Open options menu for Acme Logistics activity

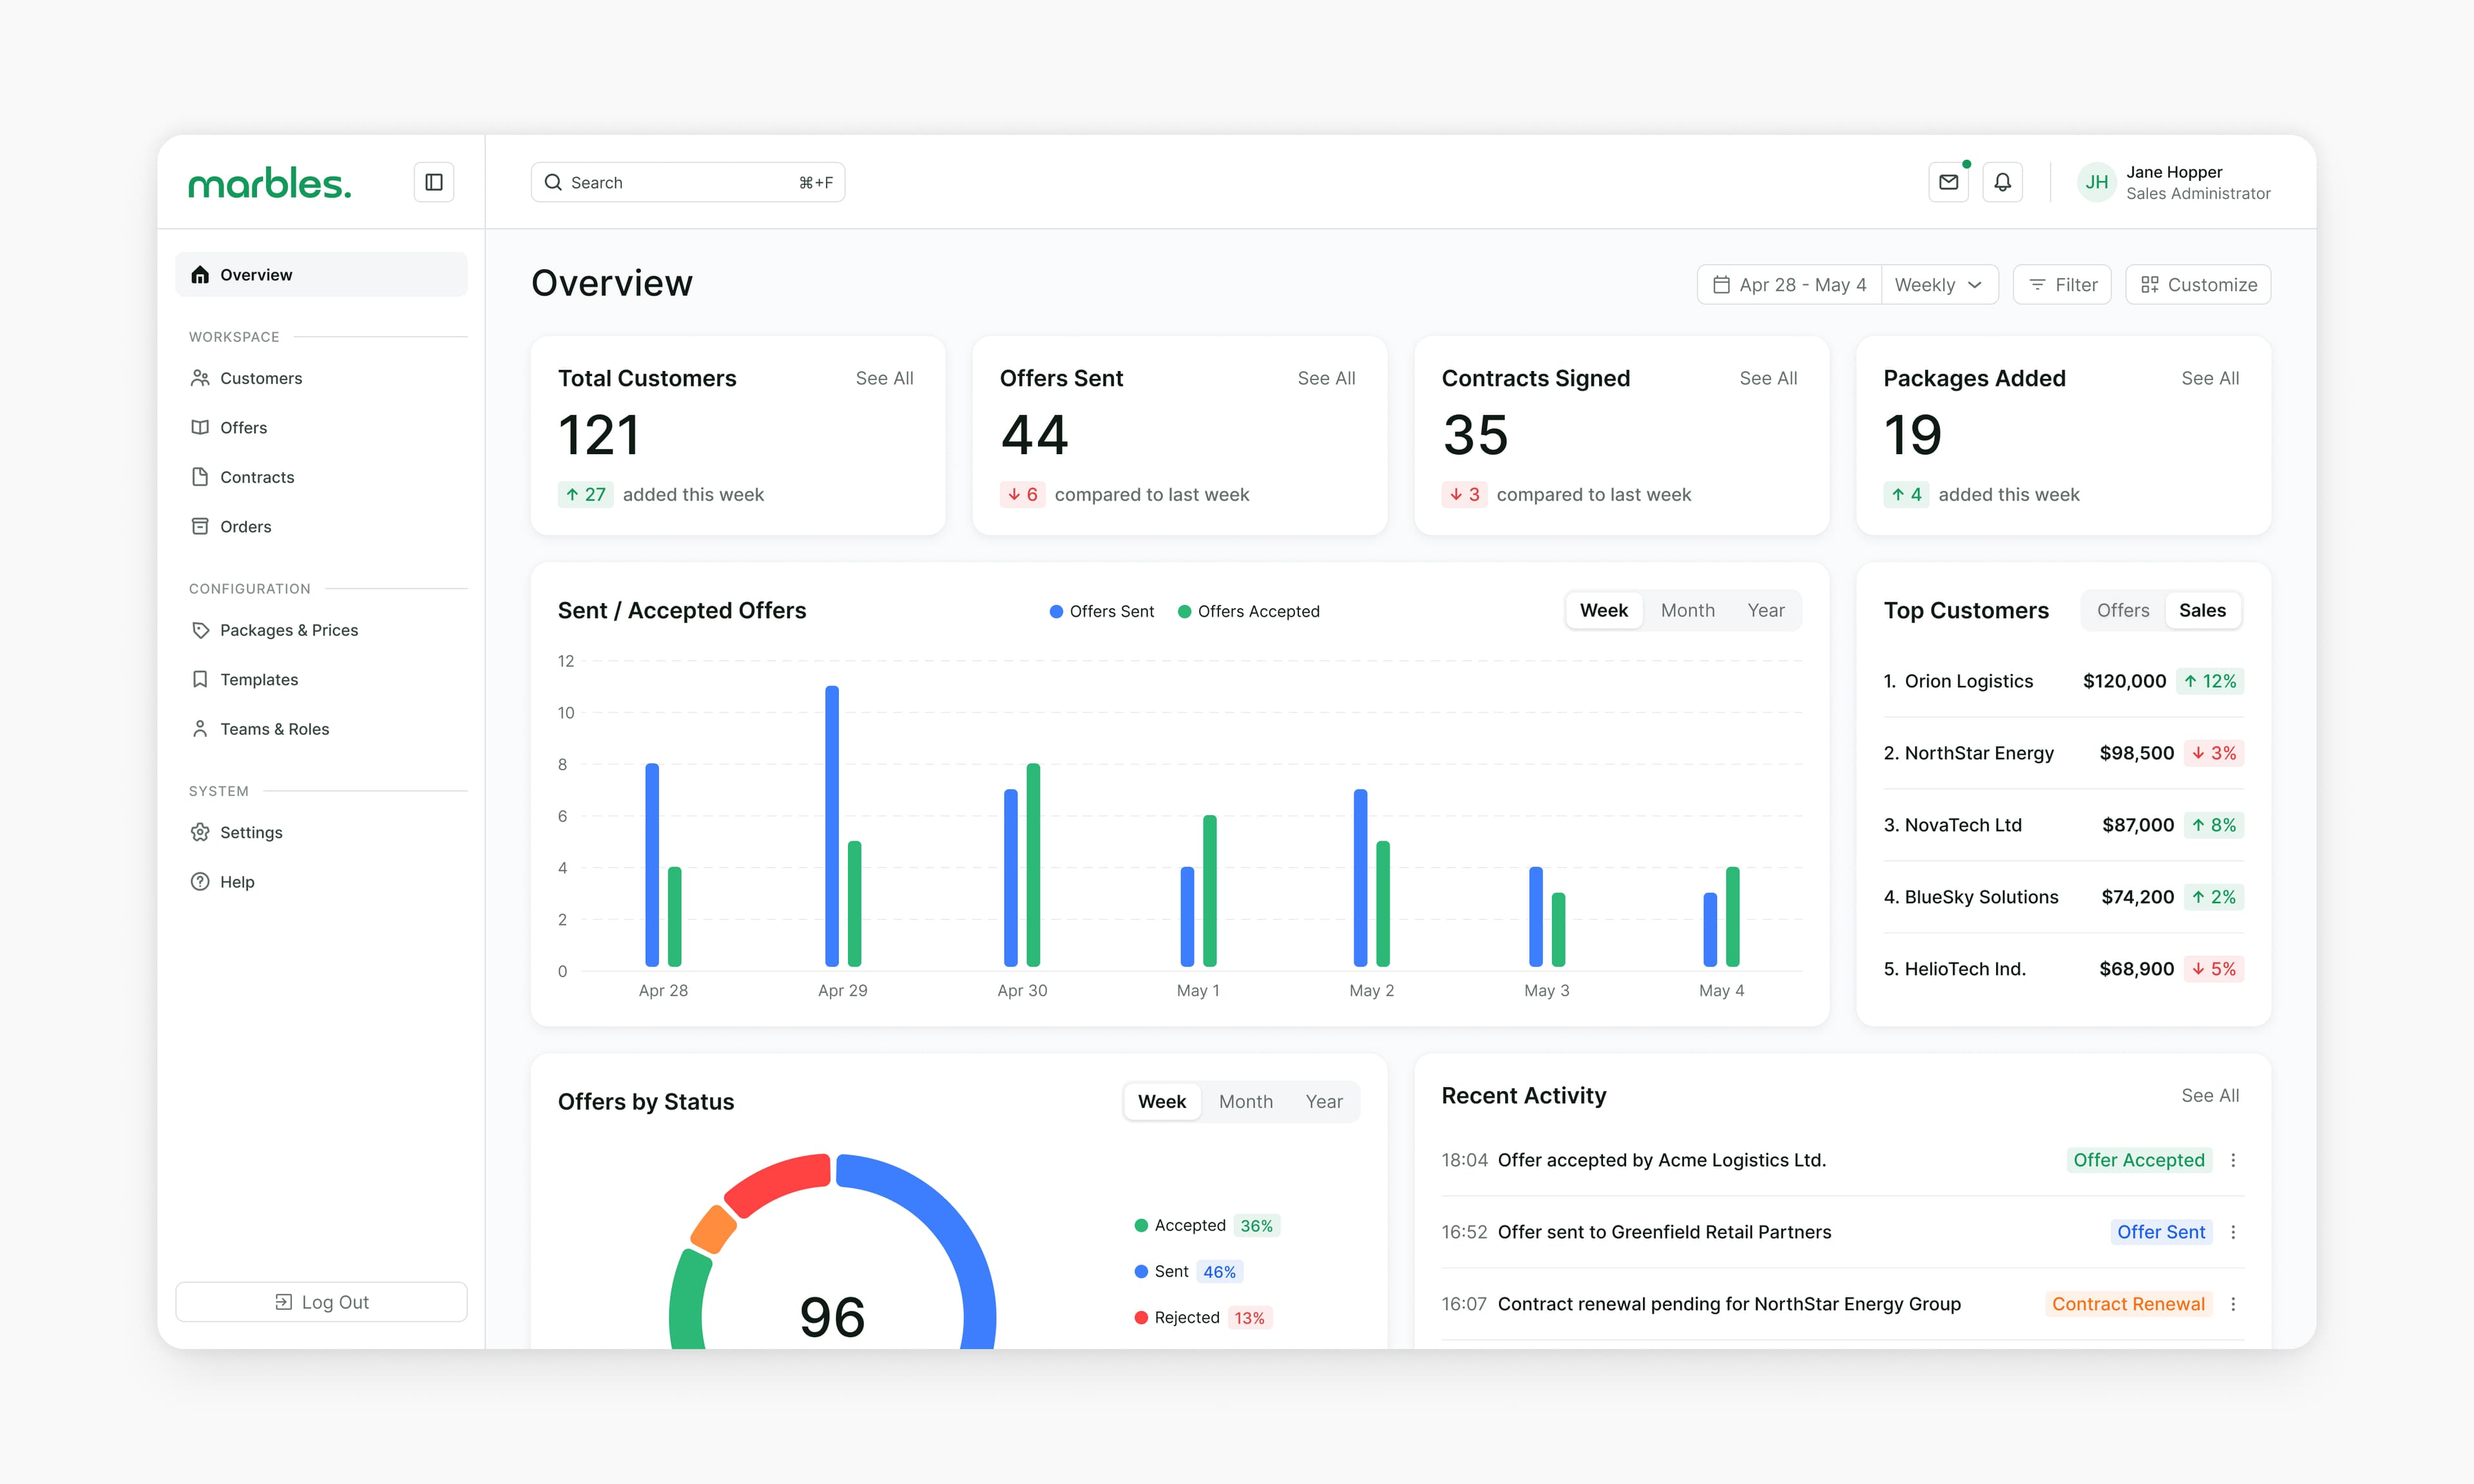coord(2233,1160)
